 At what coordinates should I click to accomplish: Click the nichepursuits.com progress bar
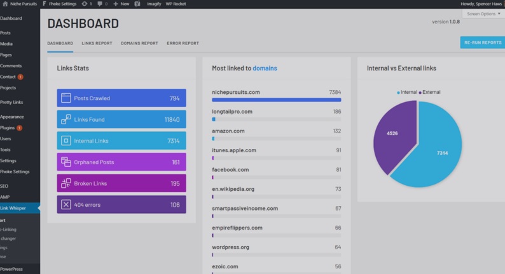pyautogui.click(x=276, y=100)
